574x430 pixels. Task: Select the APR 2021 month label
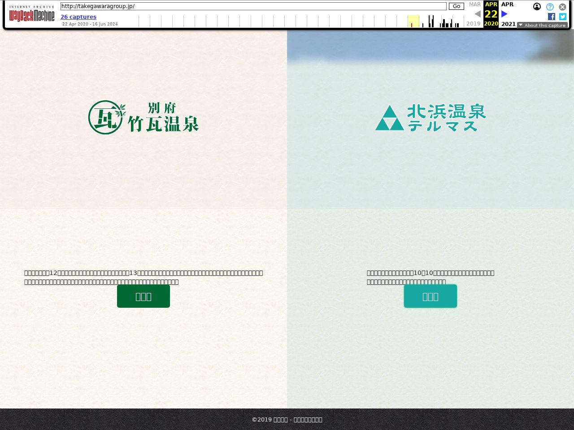pos(508,4)
